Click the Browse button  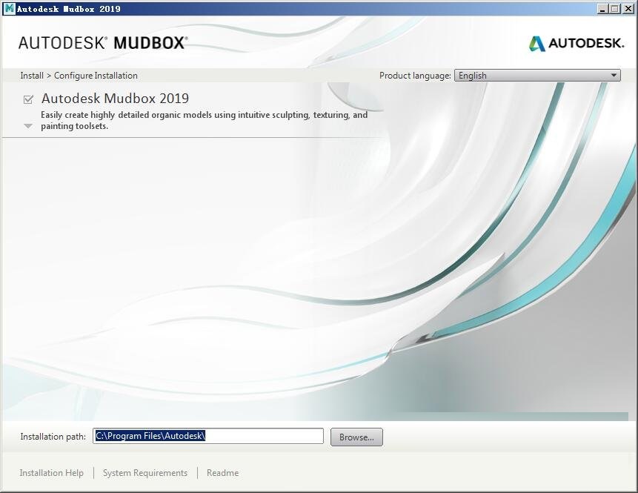(356, 437)
